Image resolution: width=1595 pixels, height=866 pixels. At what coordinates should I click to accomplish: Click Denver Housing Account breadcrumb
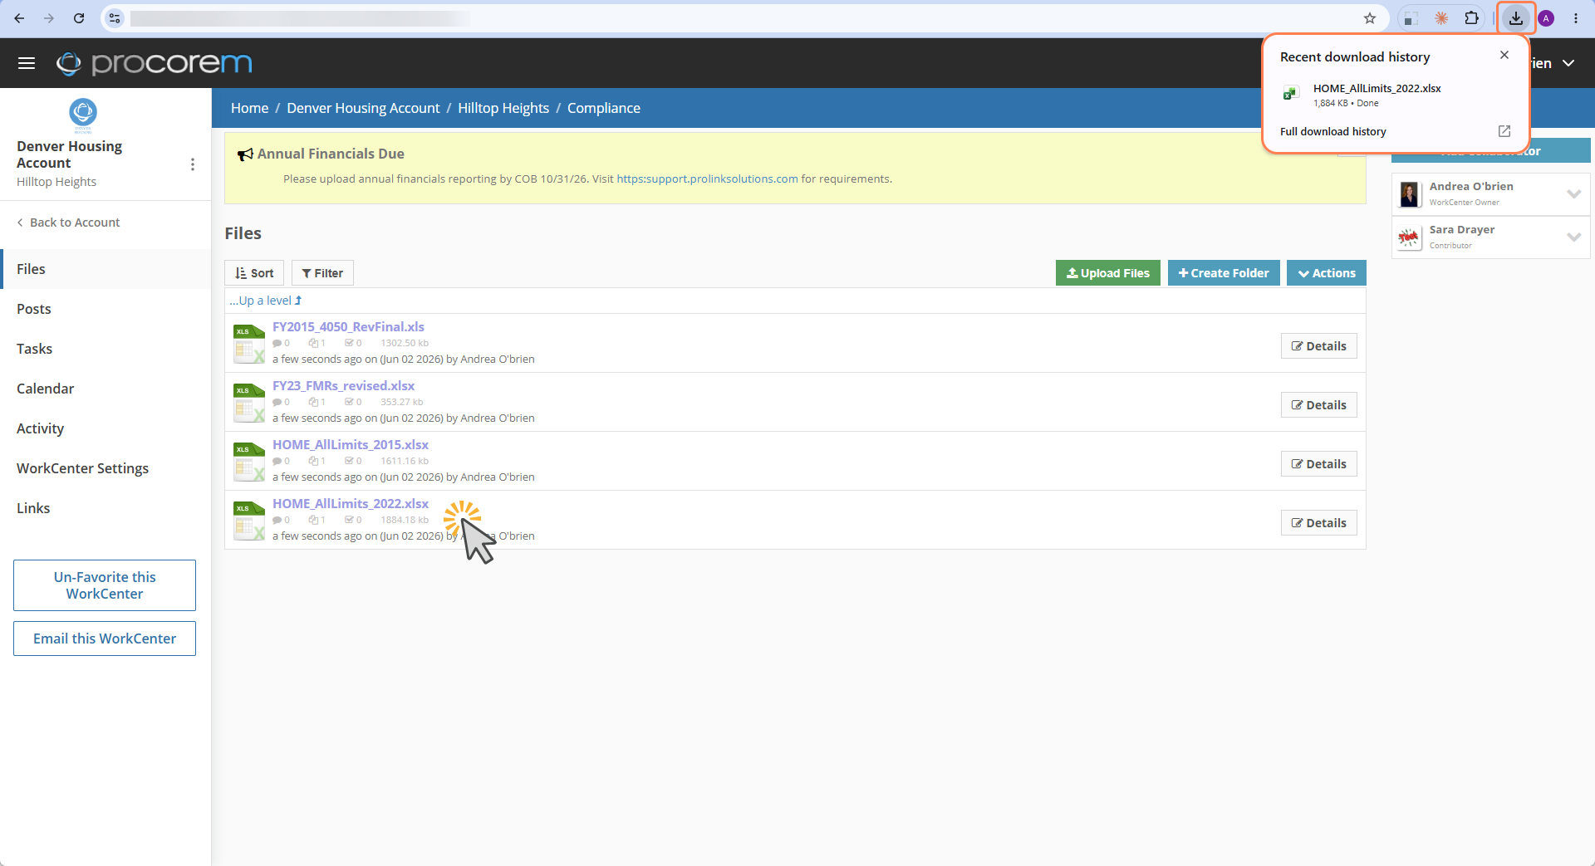click(x=363, y=108)
